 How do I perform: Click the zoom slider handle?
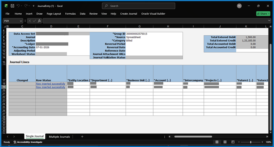coord(251,142)
